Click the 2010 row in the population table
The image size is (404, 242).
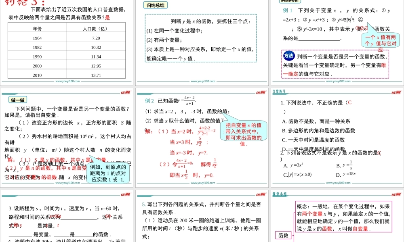point(67,75)
